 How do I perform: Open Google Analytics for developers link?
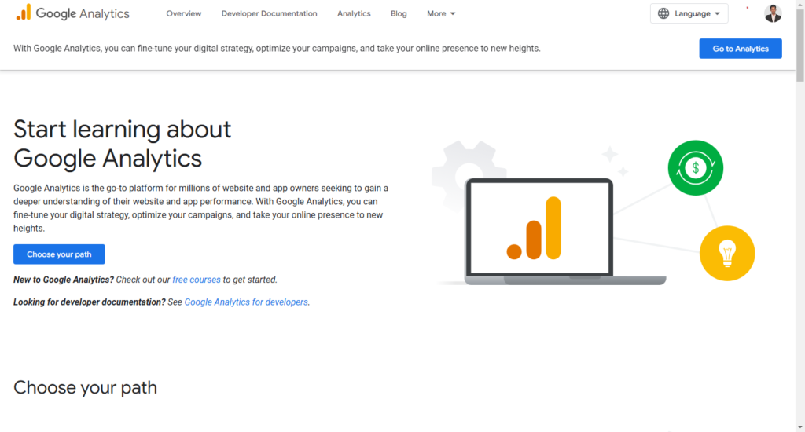click(x=246, y=302)
